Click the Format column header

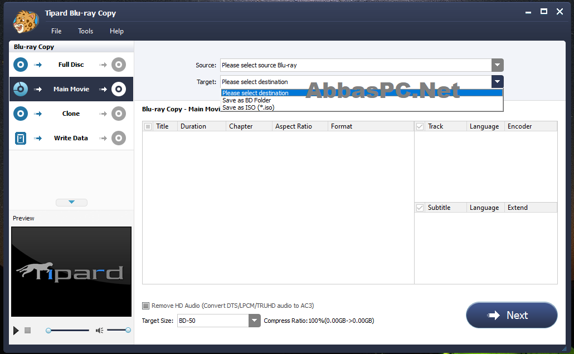coord(371,126)
